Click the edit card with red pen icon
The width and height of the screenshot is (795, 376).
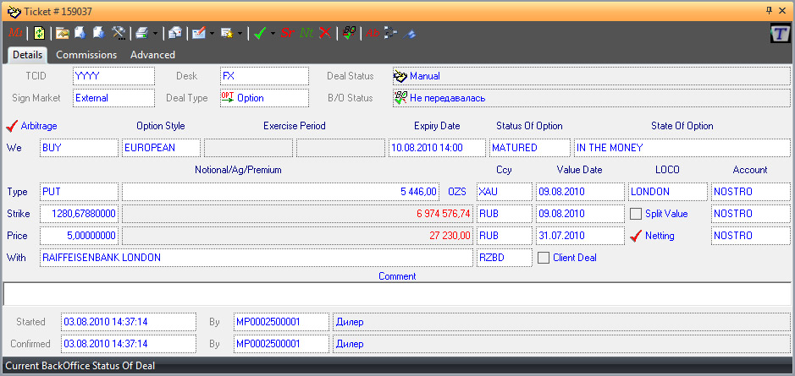199,34
